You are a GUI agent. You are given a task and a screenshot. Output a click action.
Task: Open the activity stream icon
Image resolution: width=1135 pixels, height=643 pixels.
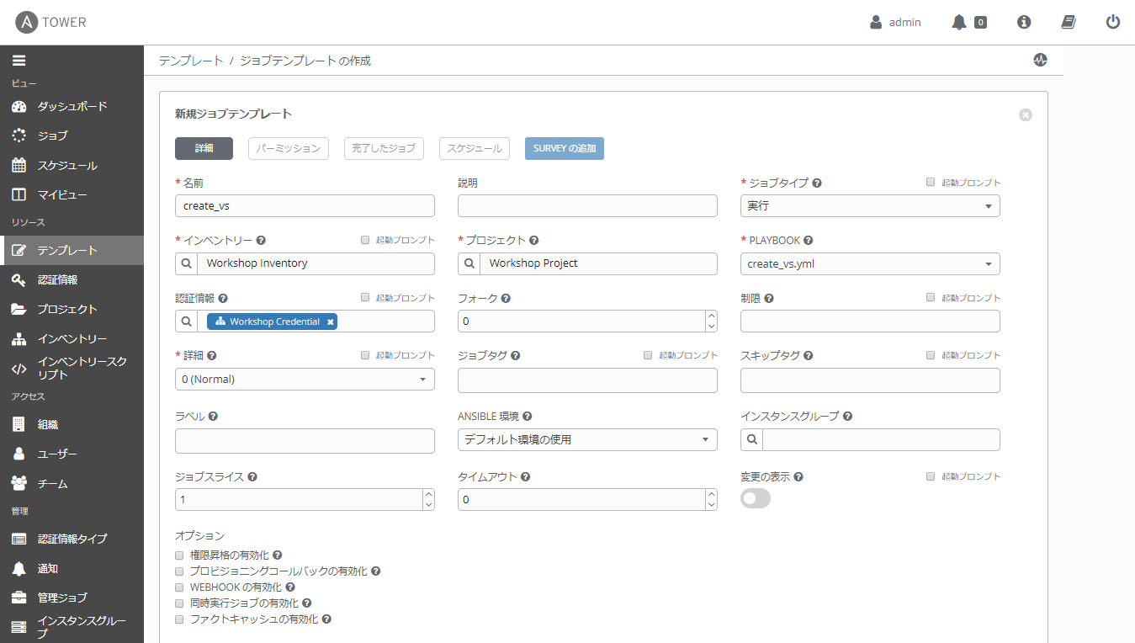[x=1041, y=61]
